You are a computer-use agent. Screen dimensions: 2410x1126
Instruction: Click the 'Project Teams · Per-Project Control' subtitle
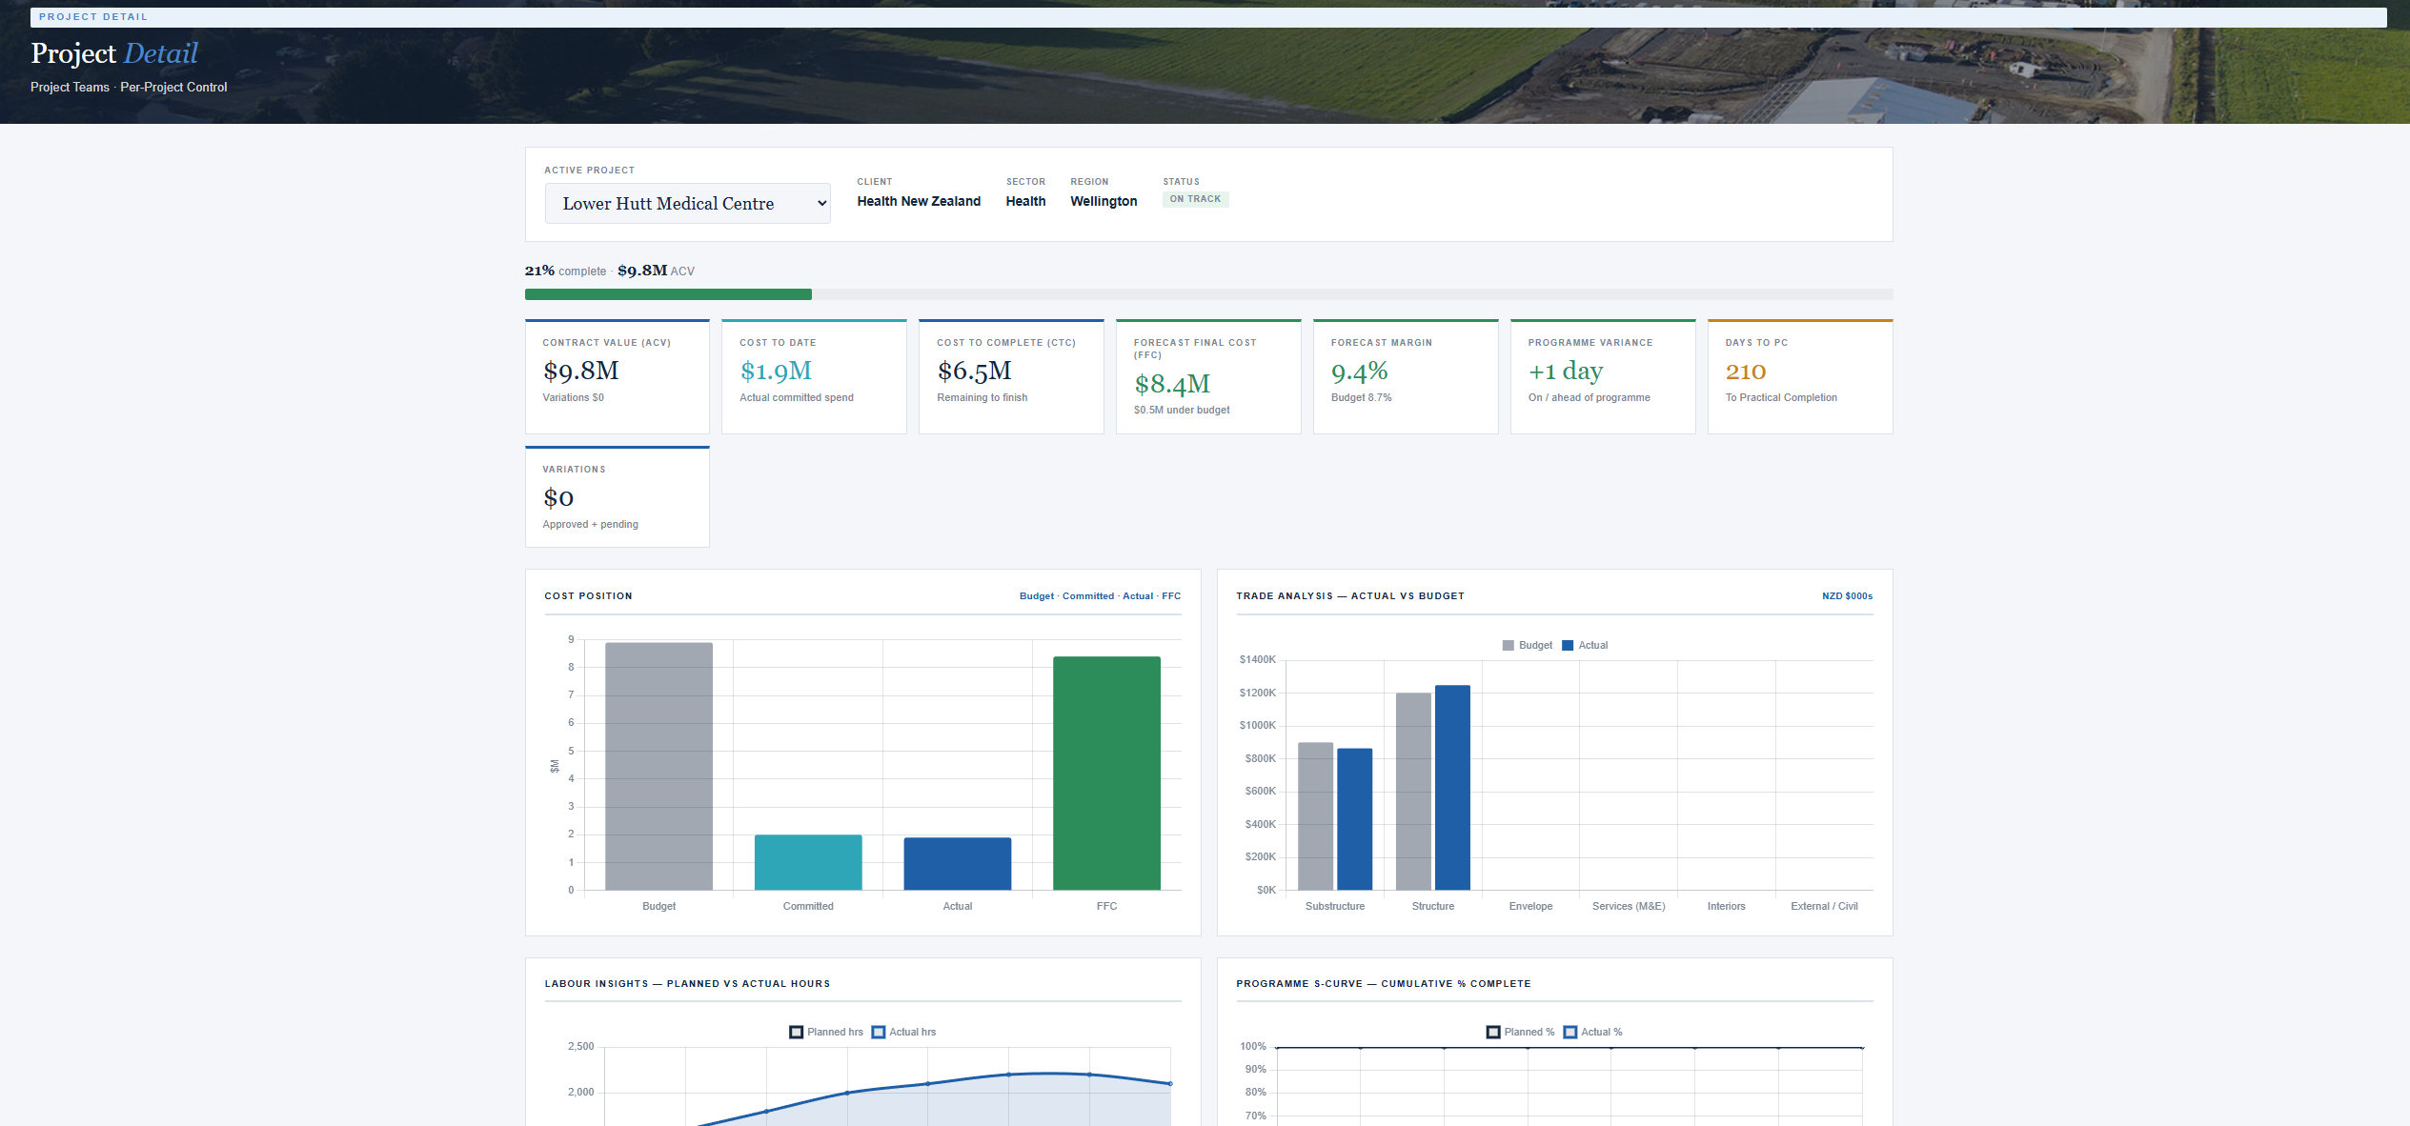[x=129, y=87]
